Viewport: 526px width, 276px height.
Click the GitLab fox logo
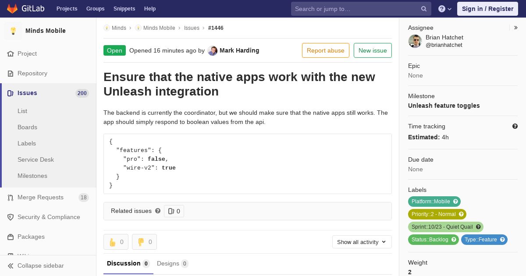(x=12, y=8)
